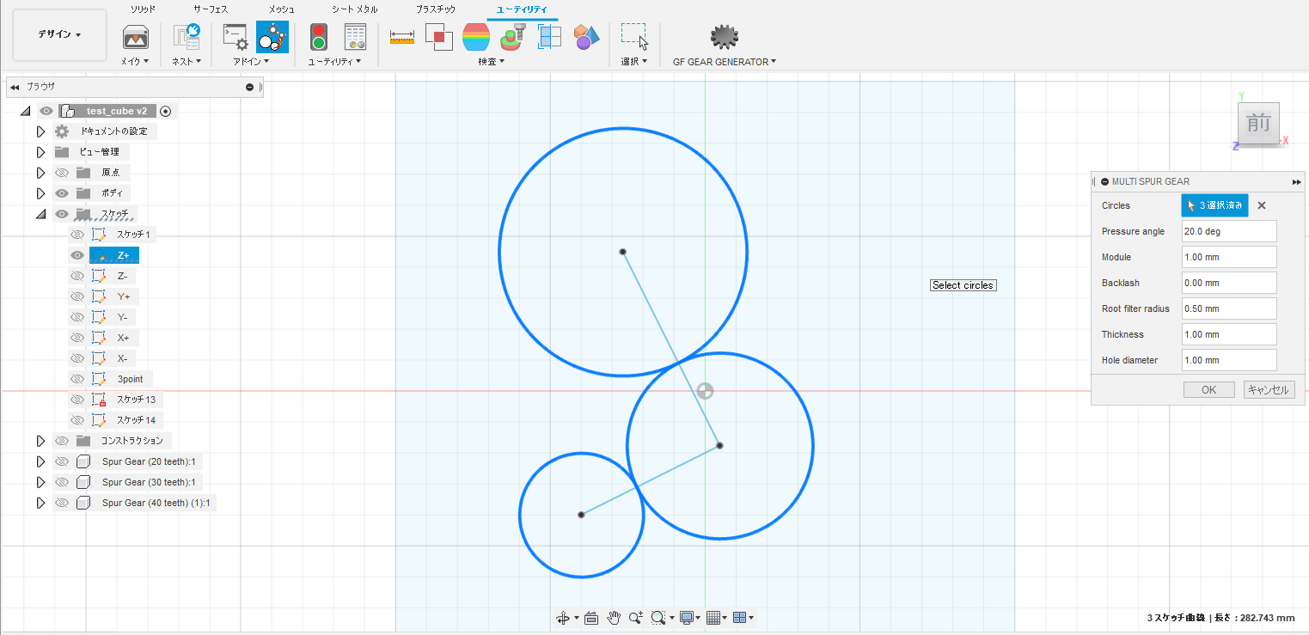The width and height of the screenshot is (1309, 635).
Task: Click the GF Gear Generator gear icon
Action: 725,37
